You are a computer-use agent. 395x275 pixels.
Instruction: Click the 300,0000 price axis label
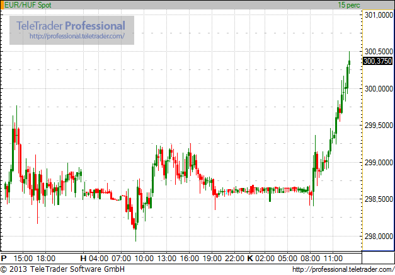coord(379,89)
